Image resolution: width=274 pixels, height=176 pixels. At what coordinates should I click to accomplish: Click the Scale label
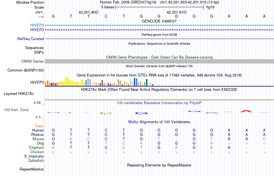point(39,7)
